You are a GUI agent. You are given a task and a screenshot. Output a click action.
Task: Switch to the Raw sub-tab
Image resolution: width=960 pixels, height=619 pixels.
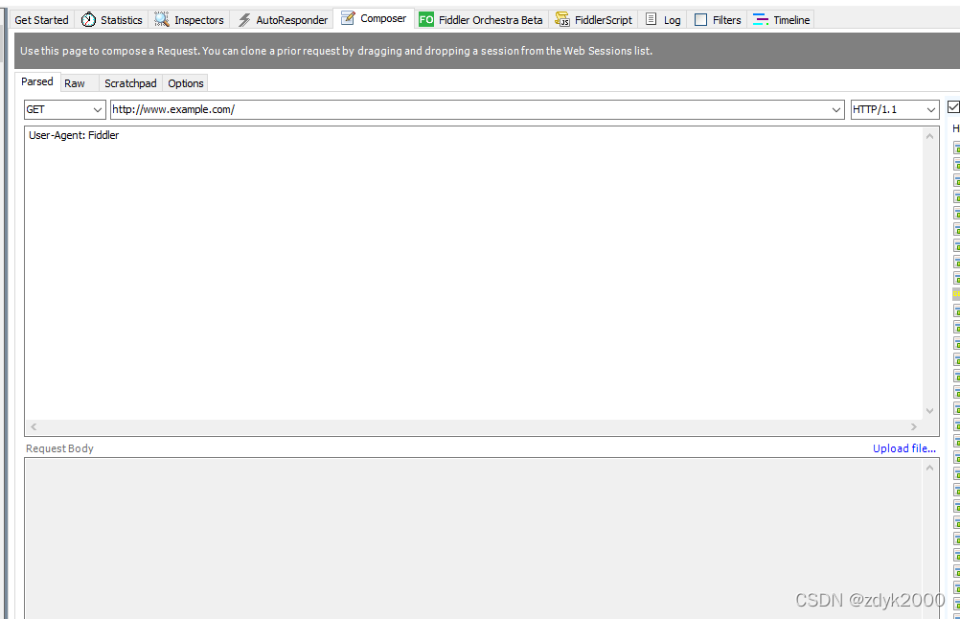tap(75, 83)
